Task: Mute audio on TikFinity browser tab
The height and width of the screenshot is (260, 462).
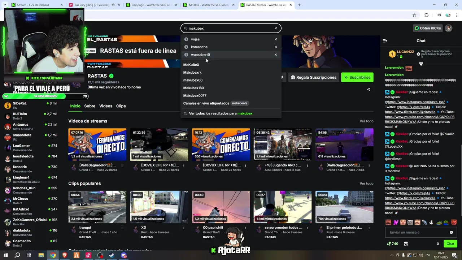Action: [x=113, y=5]
